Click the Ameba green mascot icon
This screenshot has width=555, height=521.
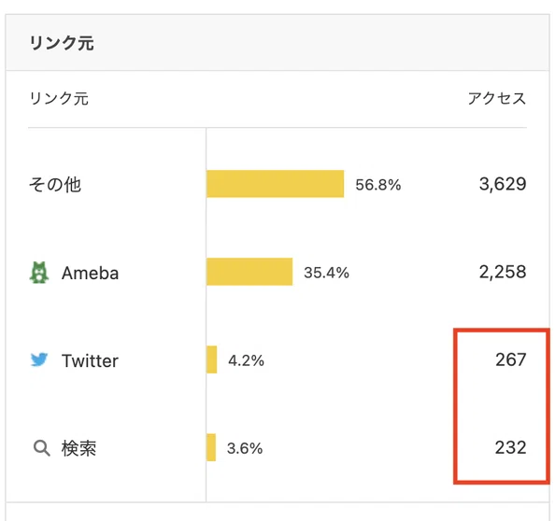click(39, 273)
